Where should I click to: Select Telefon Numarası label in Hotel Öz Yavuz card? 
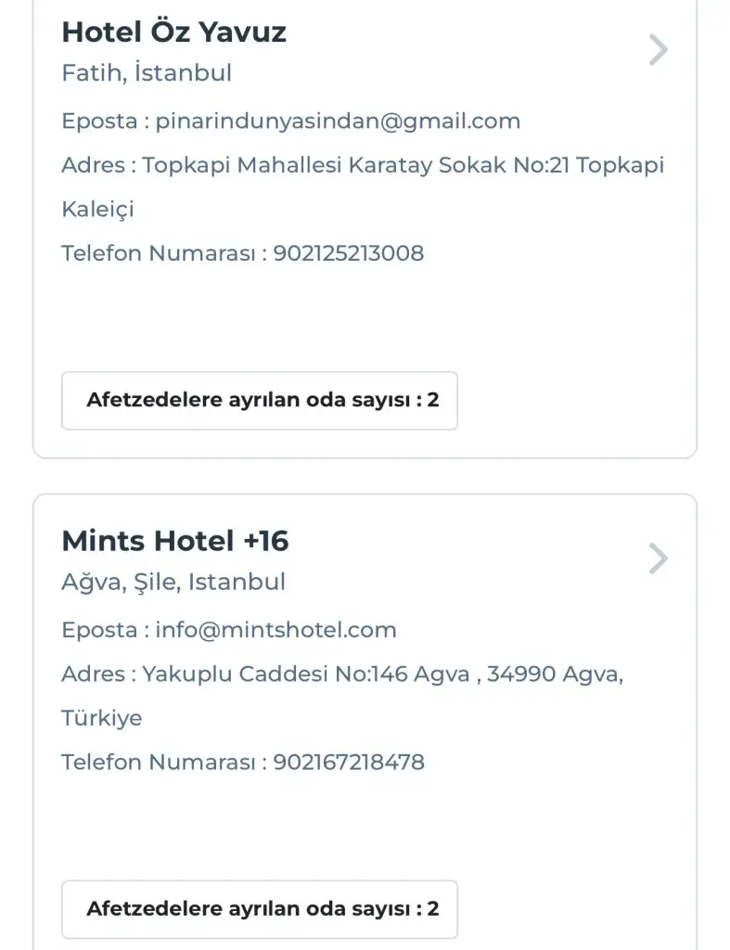coord(158,253)
